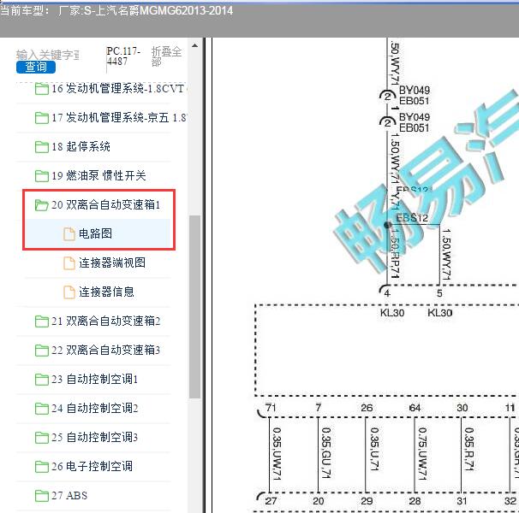Click pin 28 at diagram bottom
Screen dimensions: 519x513
[415, 501]
